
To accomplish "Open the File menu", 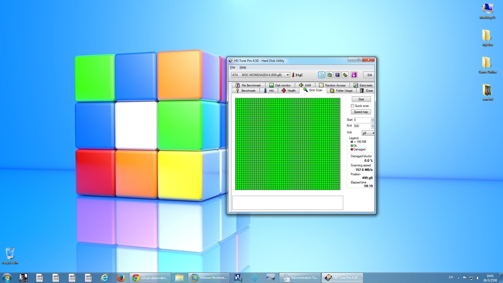I will (x=232, y=67).
